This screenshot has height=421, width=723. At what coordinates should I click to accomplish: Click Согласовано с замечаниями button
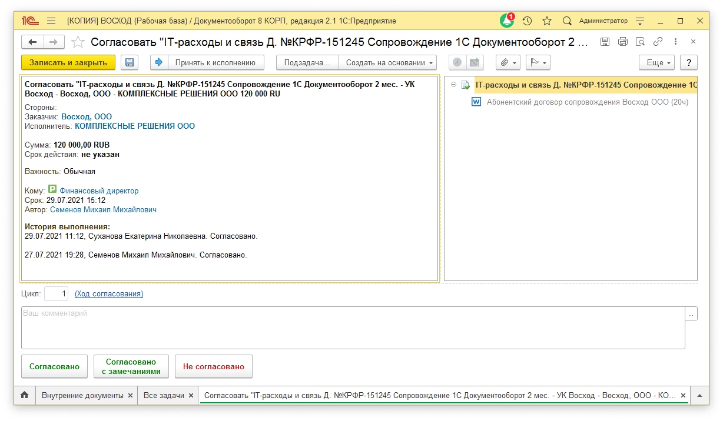point(131,366)
